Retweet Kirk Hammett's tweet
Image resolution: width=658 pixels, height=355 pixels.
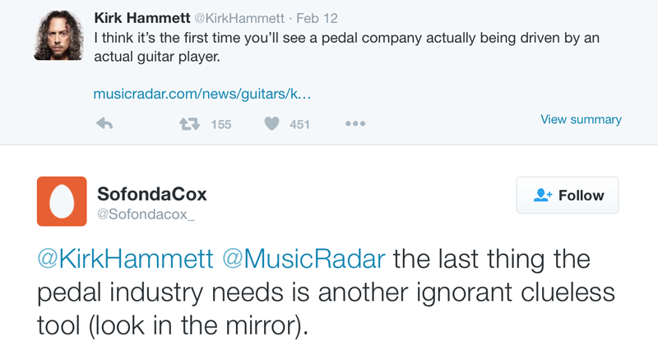pyautogui.click(x=190, y=124)
